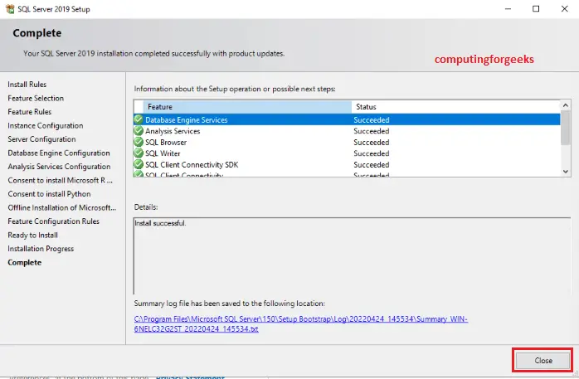The image size is (579, 379).
Task: Click Succeeded status for Analysis Services
Action: [x=372, y=131]
